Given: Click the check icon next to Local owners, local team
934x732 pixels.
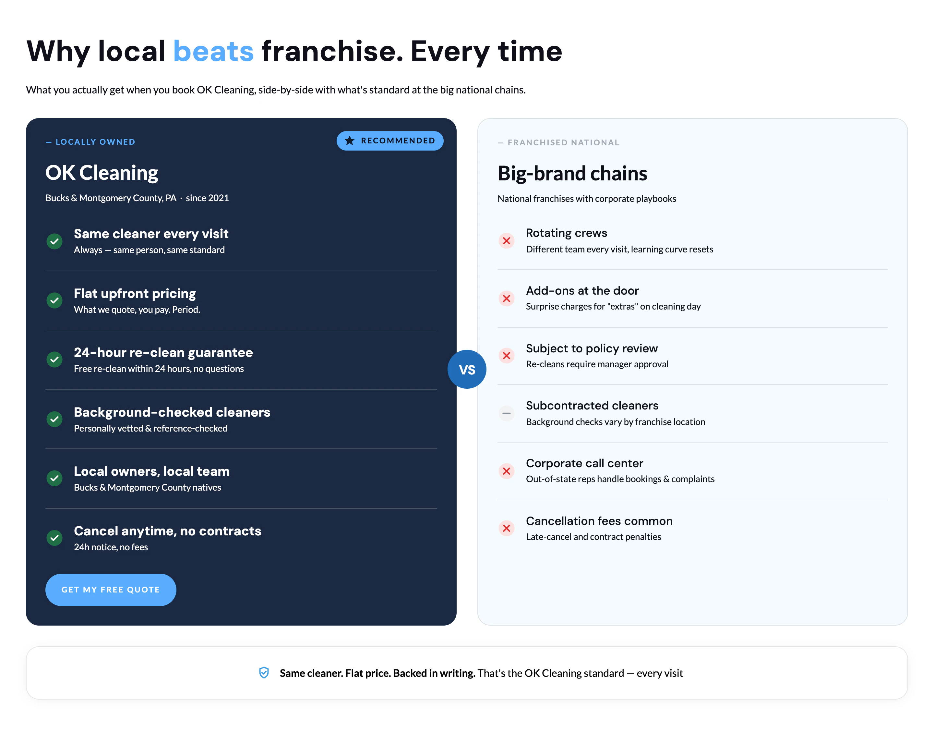Looking at the screenshot, I should (x=54, y=478).
